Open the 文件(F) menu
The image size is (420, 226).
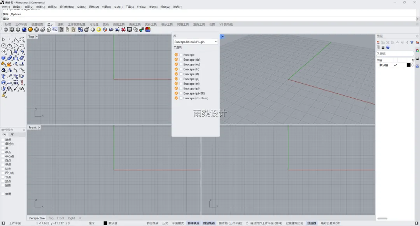[x=5, y=7]
